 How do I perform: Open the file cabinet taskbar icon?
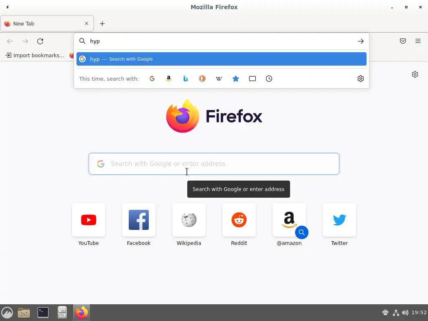tap(62, 313)
